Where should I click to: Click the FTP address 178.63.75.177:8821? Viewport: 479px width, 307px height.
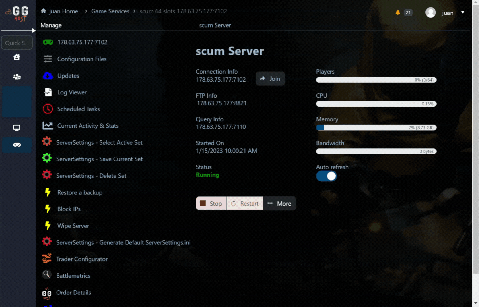coord(222,103)
